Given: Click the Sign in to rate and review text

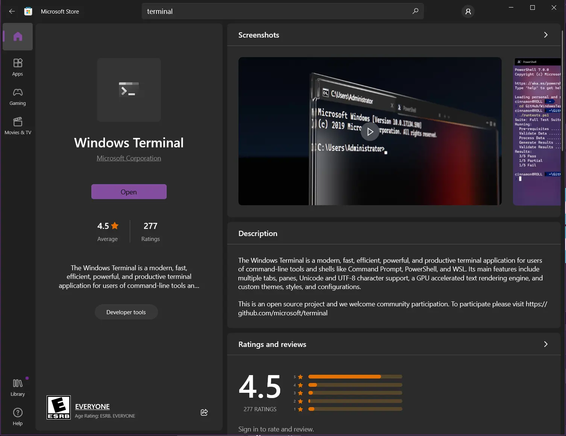Looking at the screenshot, I should [276, 429].
